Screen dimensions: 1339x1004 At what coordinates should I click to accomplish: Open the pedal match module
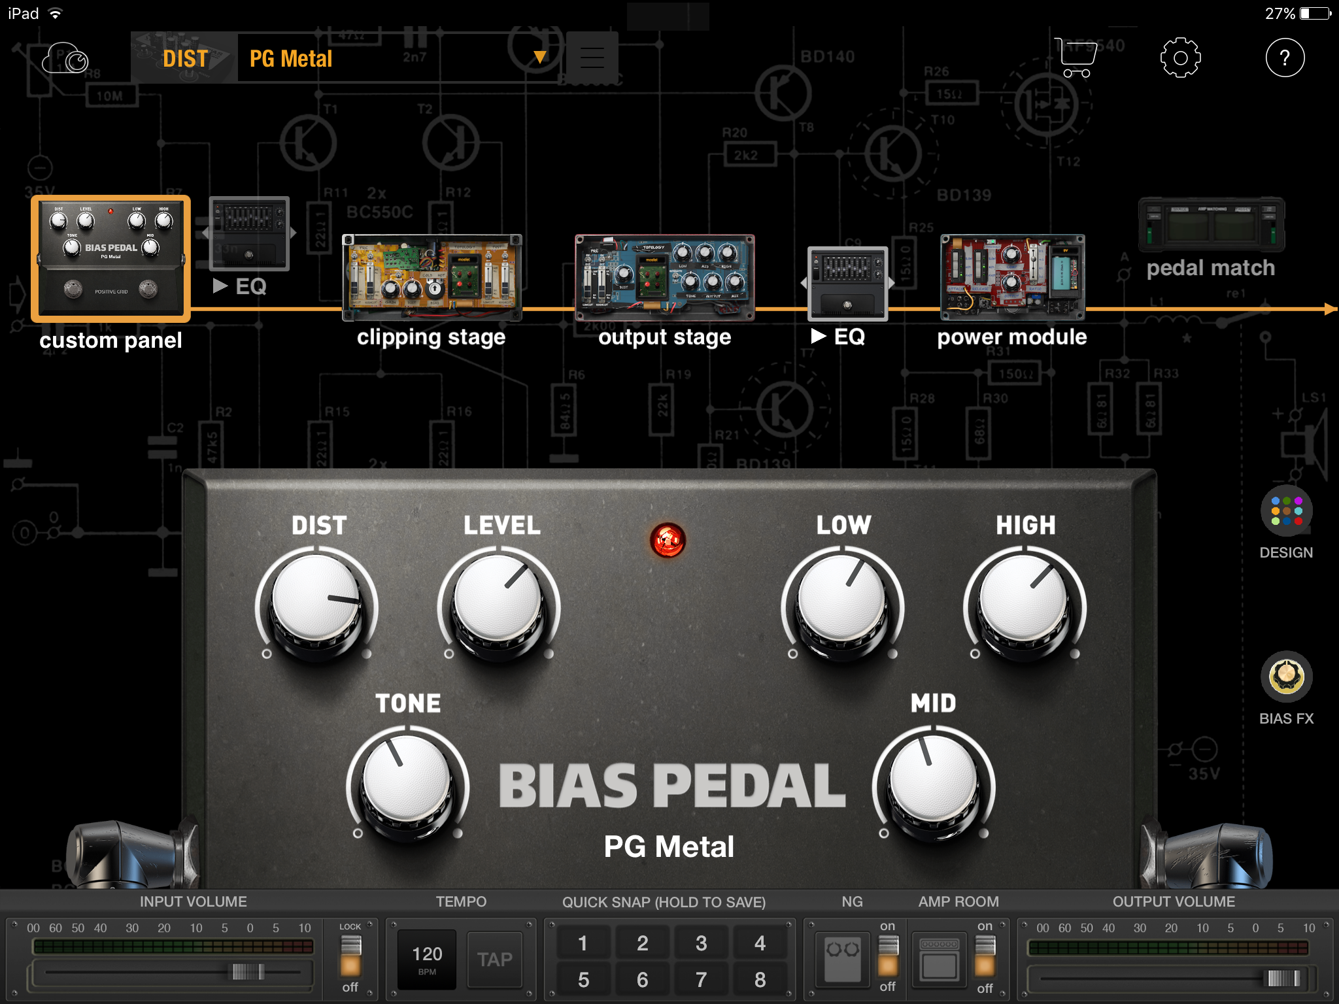[1212, 224]
